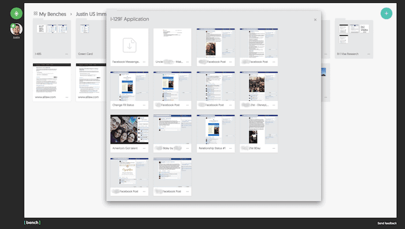This screenshot has height=229, width=405.
Task: Open options menu for Change FB Status
Action: (144, 105)
